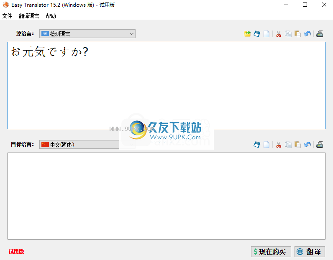Close the Easy Translator window
The image size is (333, 260).
coord(324,5)
